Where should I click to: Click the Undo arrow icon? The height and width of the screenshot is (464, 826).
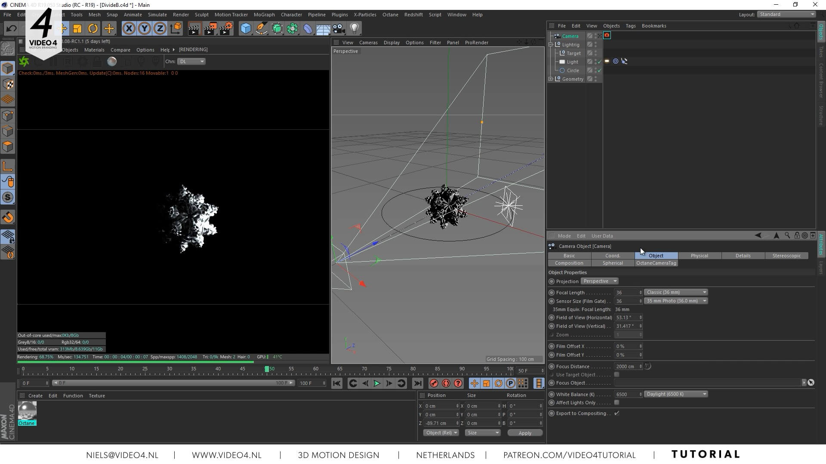pos(12,29)
